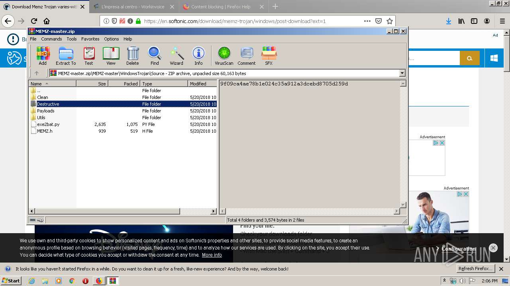Viewport: 510px width, 286px height.
Task: Sort by the Size column header
Action: coord(92,83)
